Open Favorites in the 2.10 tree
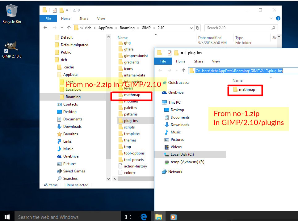Screen dimensions: 298x221 pyautogui.click(x=70, y=134)
